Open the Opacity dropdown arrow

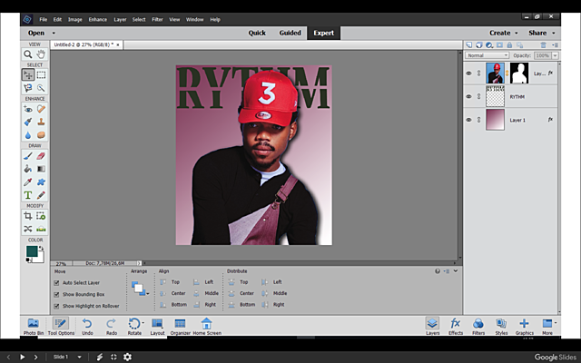coord(555,55)
